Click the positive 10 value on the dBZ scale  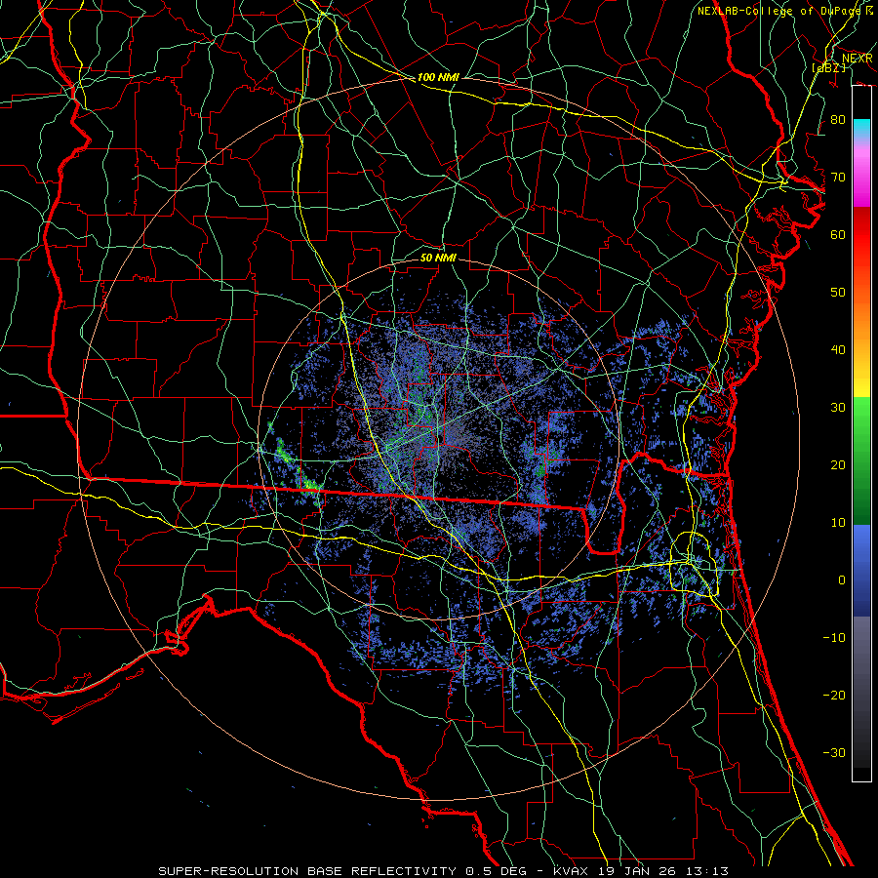click(x=838, y=523)
